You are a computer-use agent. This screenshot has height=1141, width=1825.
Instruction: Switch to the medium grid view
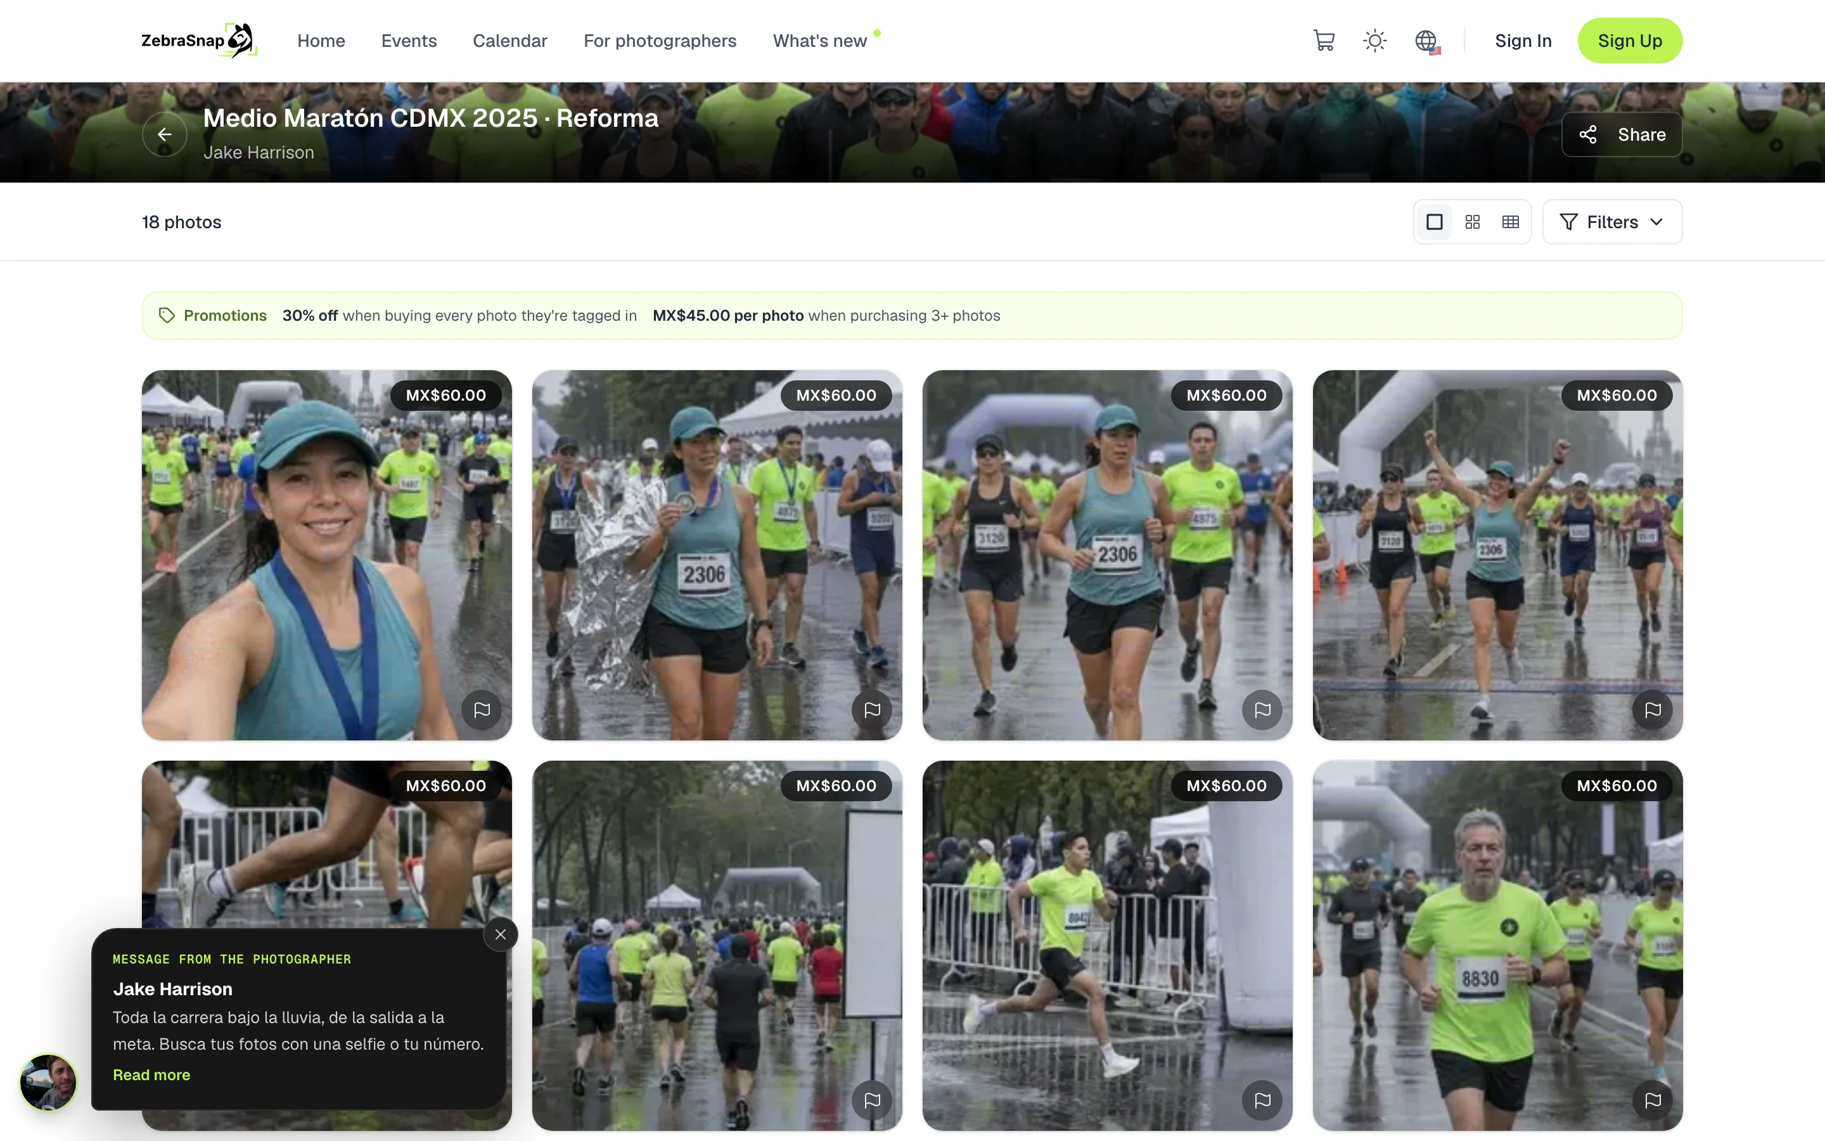coord(1472,222)
